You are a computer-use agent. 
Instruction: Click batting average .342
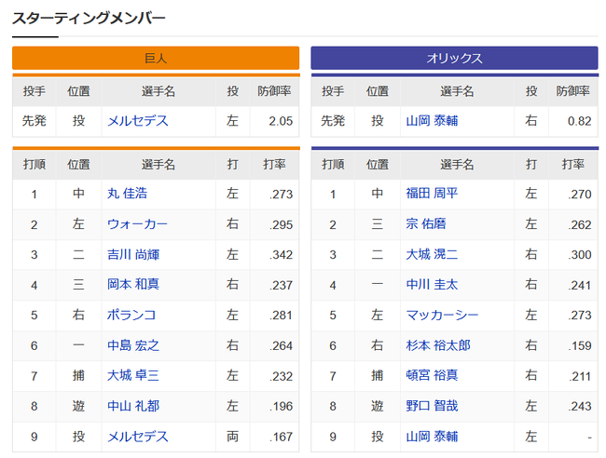281,255
